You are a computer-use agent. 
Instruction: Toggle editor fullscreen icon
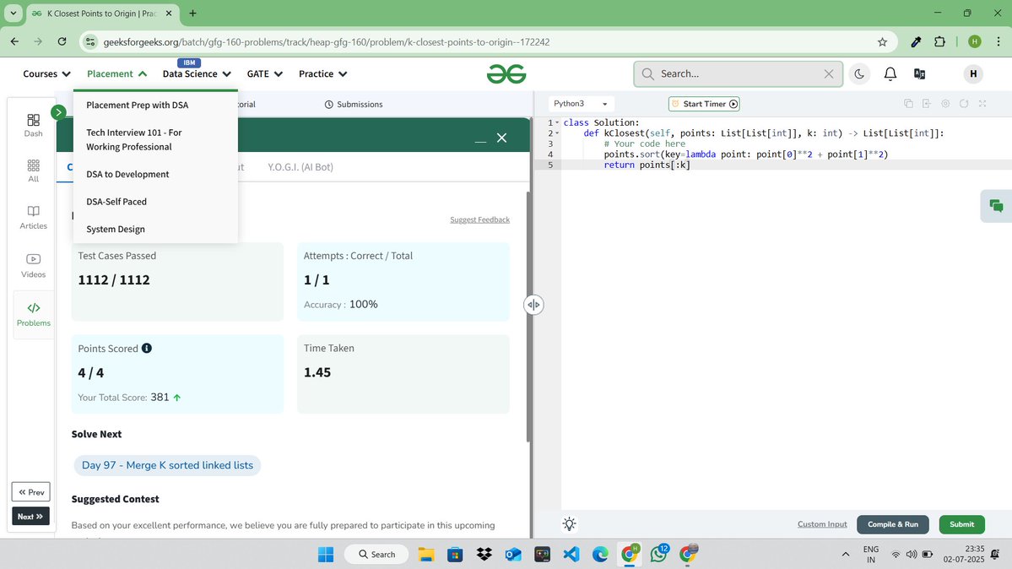982,103
